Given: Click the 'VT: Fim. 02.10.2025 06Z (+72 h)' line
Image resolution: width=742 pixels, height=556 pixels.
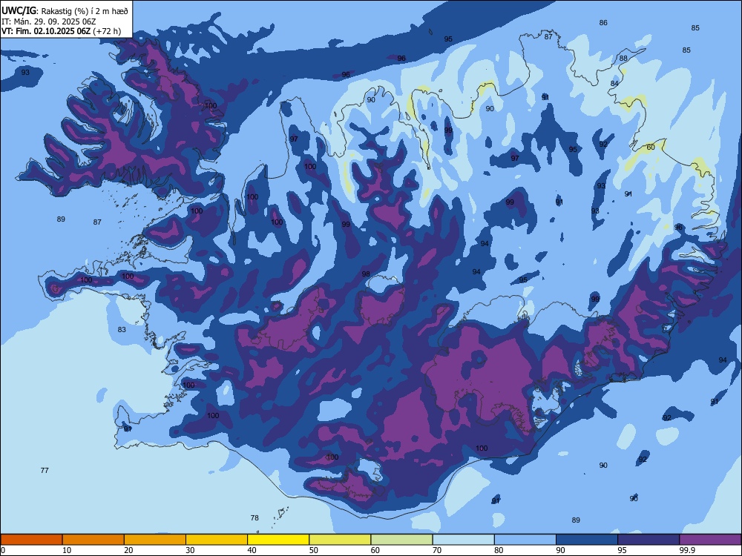Looking at the screenshot, I should click(61, 31).
